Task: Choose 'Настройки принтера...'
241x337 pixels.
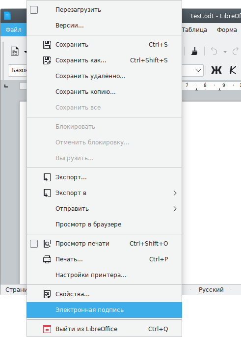Action: (104, 275)
